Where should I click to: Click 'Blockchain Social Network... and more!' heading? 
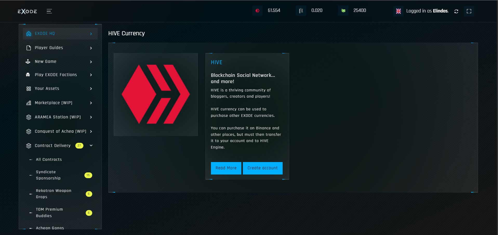(243, 78)
